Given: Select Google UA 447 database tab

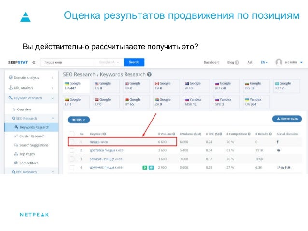Looking at the screenshot, I should point(76,86).
